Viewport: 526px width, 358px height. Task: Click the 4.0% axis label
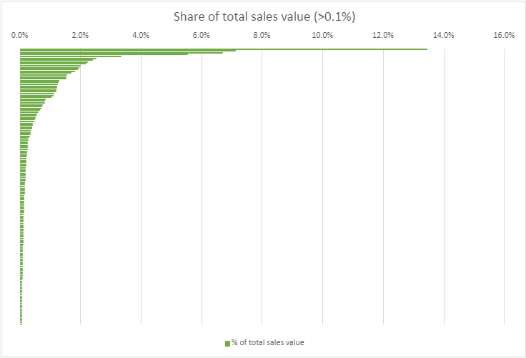click(142, 35)
